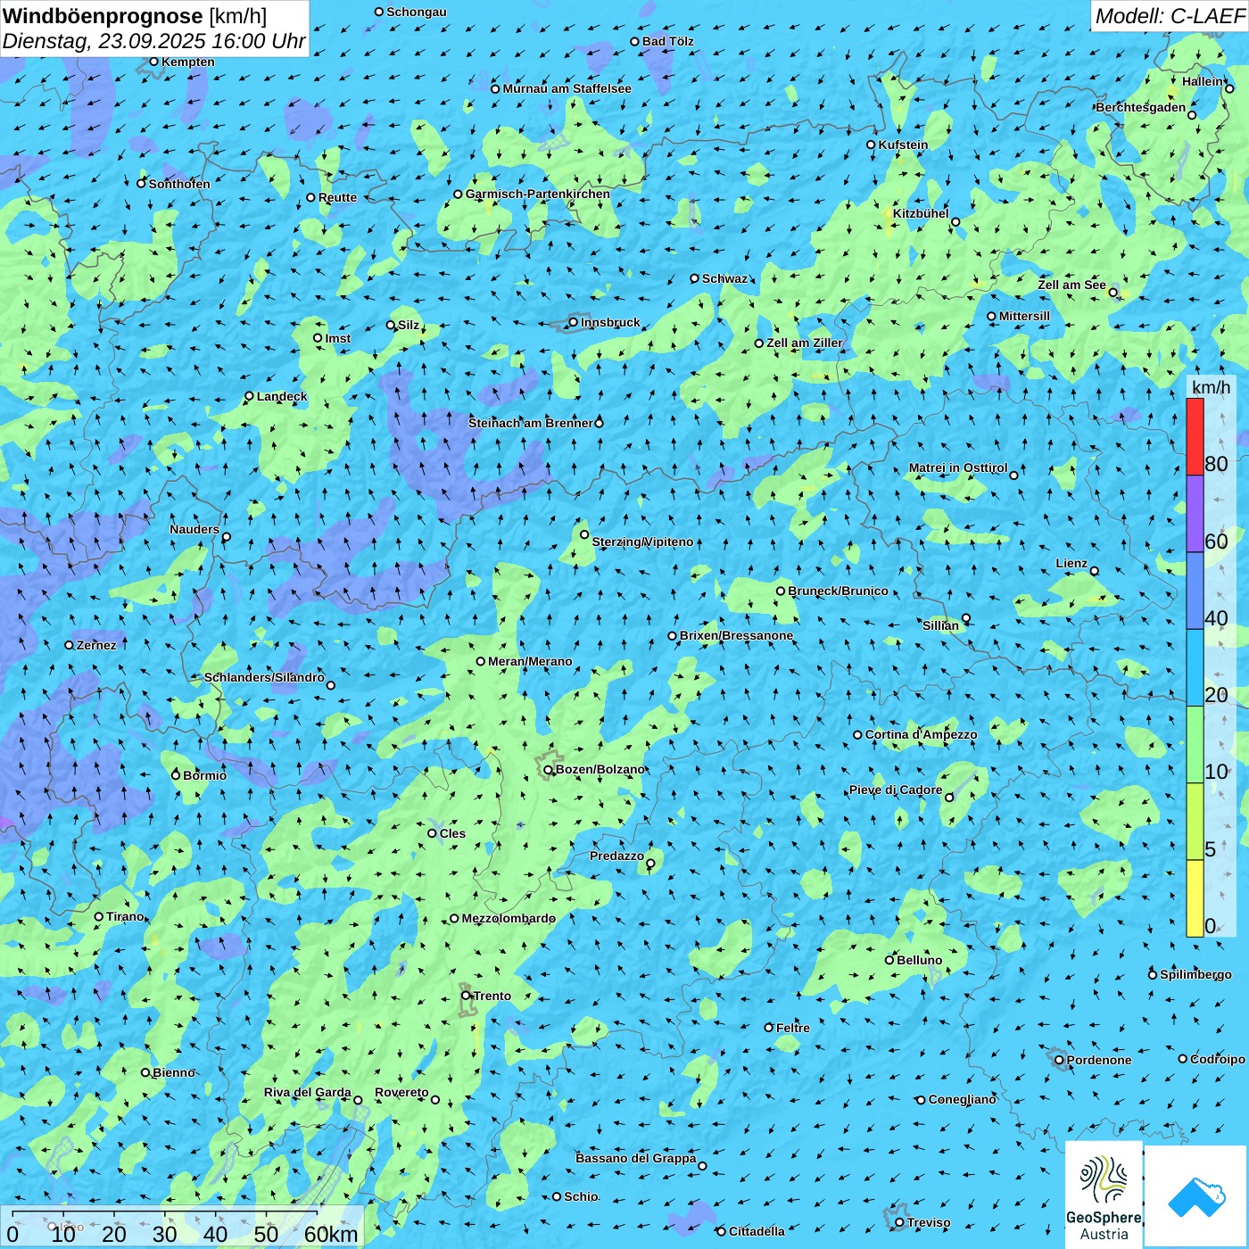The width and height of the screenshot is (1249, 1249).
Task: Click the 'Berchtesgaden' label
Action: (x=1141, y=107)
